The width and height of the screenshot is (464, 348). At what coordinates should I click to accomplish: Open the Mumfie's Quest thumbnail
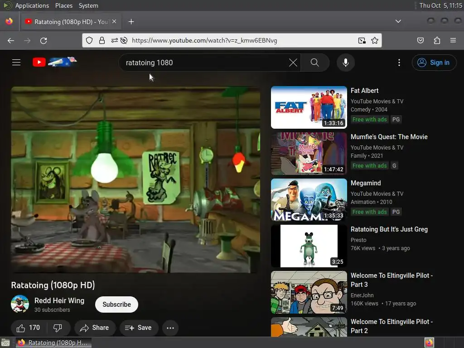(309, 153)
